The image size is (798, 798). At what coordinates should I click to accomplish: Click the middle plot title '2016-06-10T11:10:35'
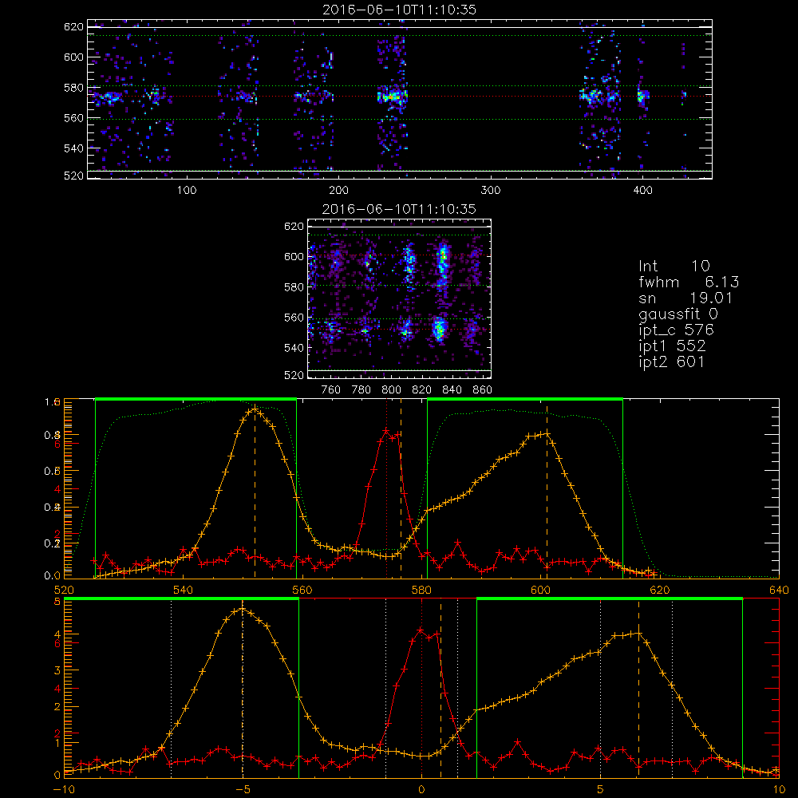point(399,209)
